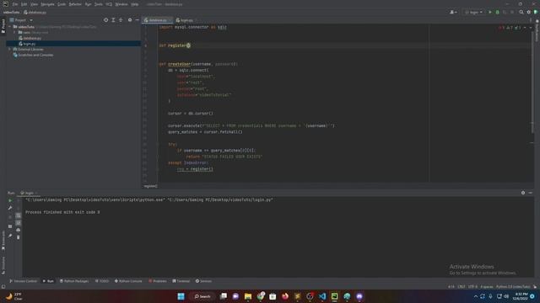Click the Collapse All icon in Project panel

click(x=121, y=20)
